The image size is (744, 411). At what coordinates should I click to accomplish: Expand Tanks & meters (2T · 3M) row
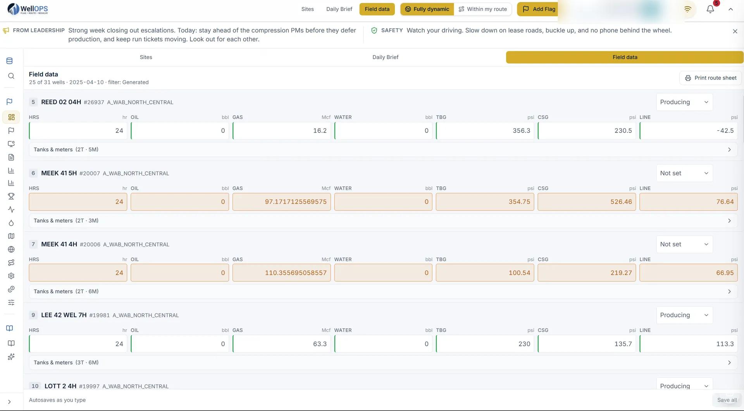pyautogui.click(x=383, y=221)
